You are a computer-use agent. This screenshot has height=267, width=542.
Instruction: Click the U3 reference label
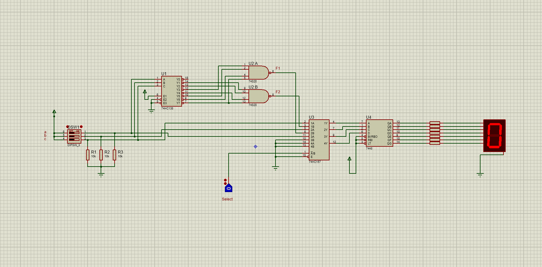pyautogui.click(x=312, y=117)
